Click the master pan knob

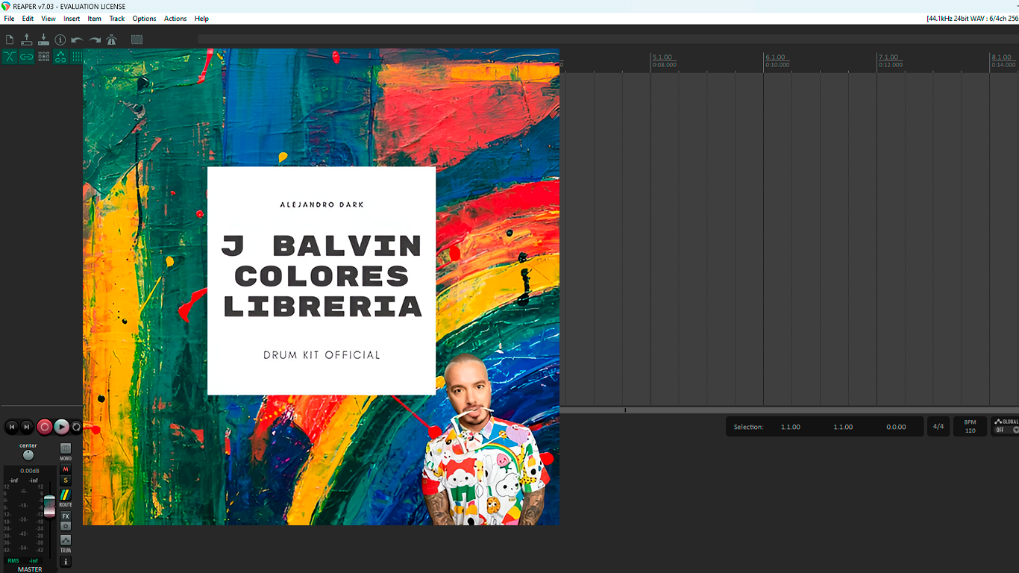[28, 455]
